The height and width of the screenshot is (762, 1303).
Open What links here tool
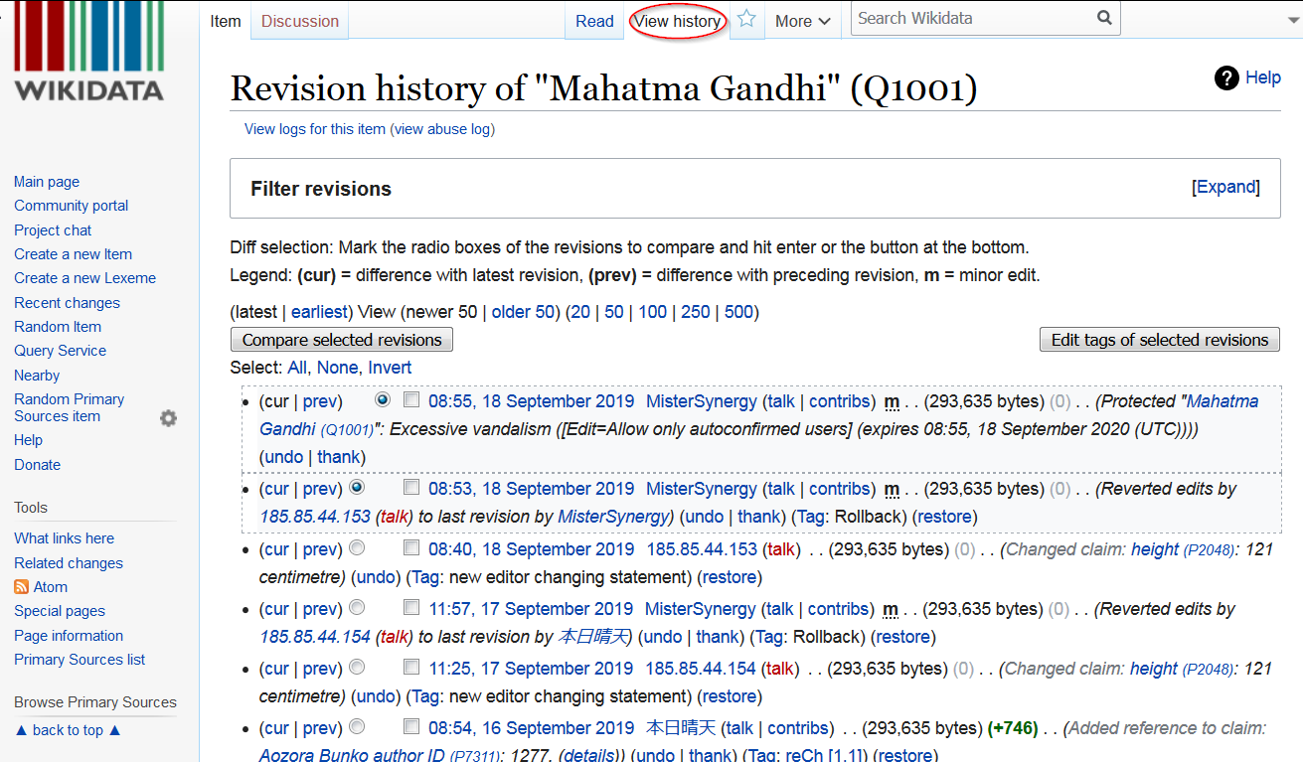64,538
